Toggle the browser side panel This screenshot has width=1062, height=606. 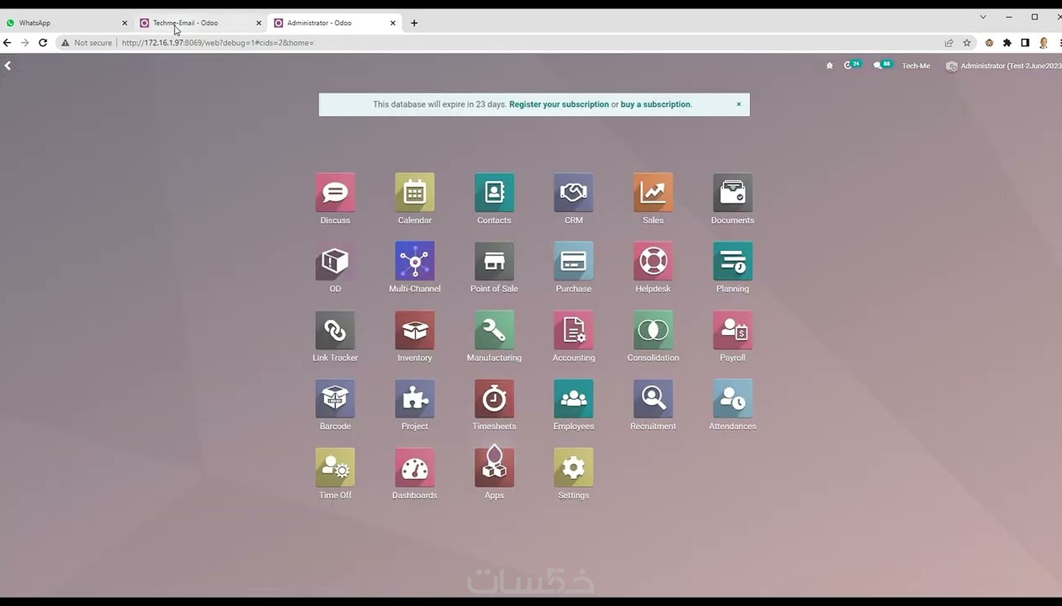1025,42
